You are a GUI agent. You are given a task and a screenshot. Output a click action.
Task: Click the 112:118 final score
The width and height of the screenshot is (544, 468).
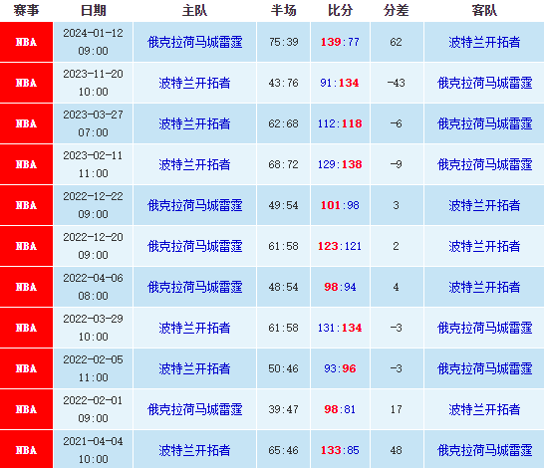coord(340,123)
